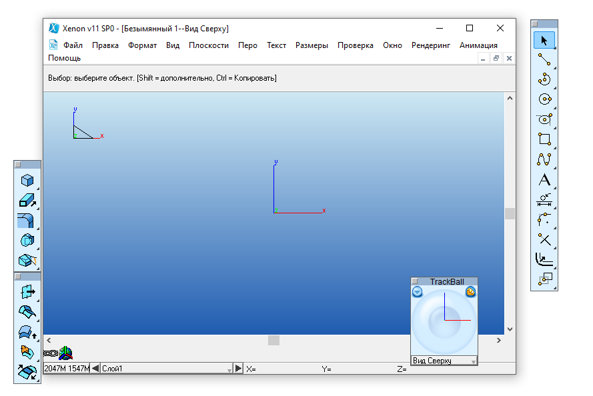This screenshot has width=593, height=396.
Task: Click the TrackBall panel grip box
Action: point(415,281)
